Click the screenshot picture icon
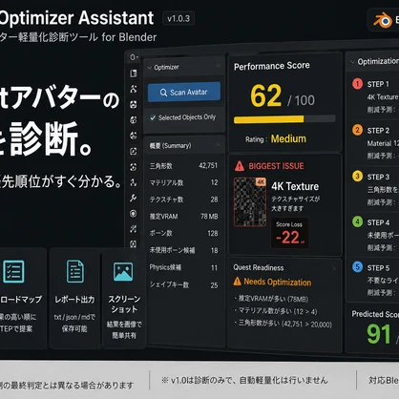Viewport: 399px width, 399px height. tap(123, 271)
